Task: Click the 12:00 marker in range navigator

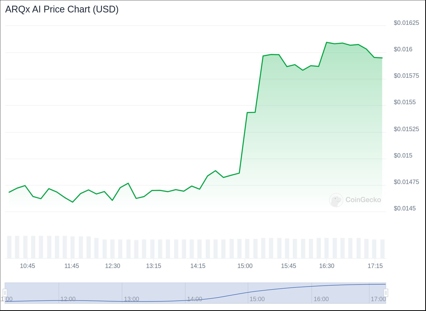Action: (68, 299)
